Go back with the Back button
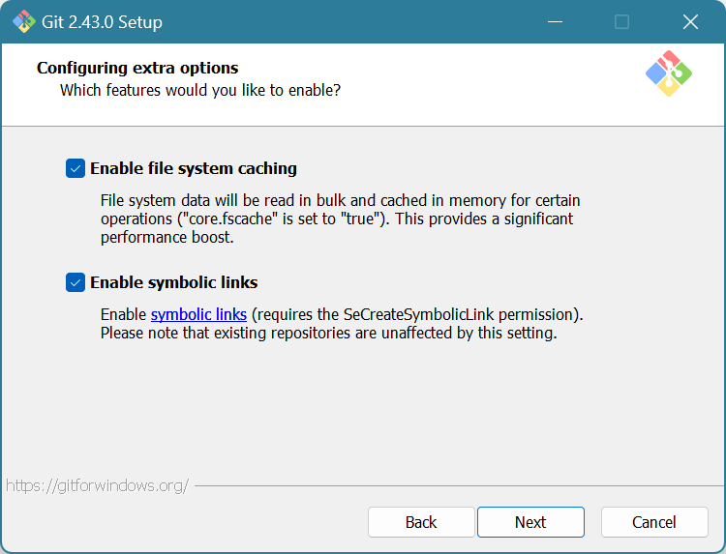Image resolution: width=726 pixels, height=554 pixels. 421,522
